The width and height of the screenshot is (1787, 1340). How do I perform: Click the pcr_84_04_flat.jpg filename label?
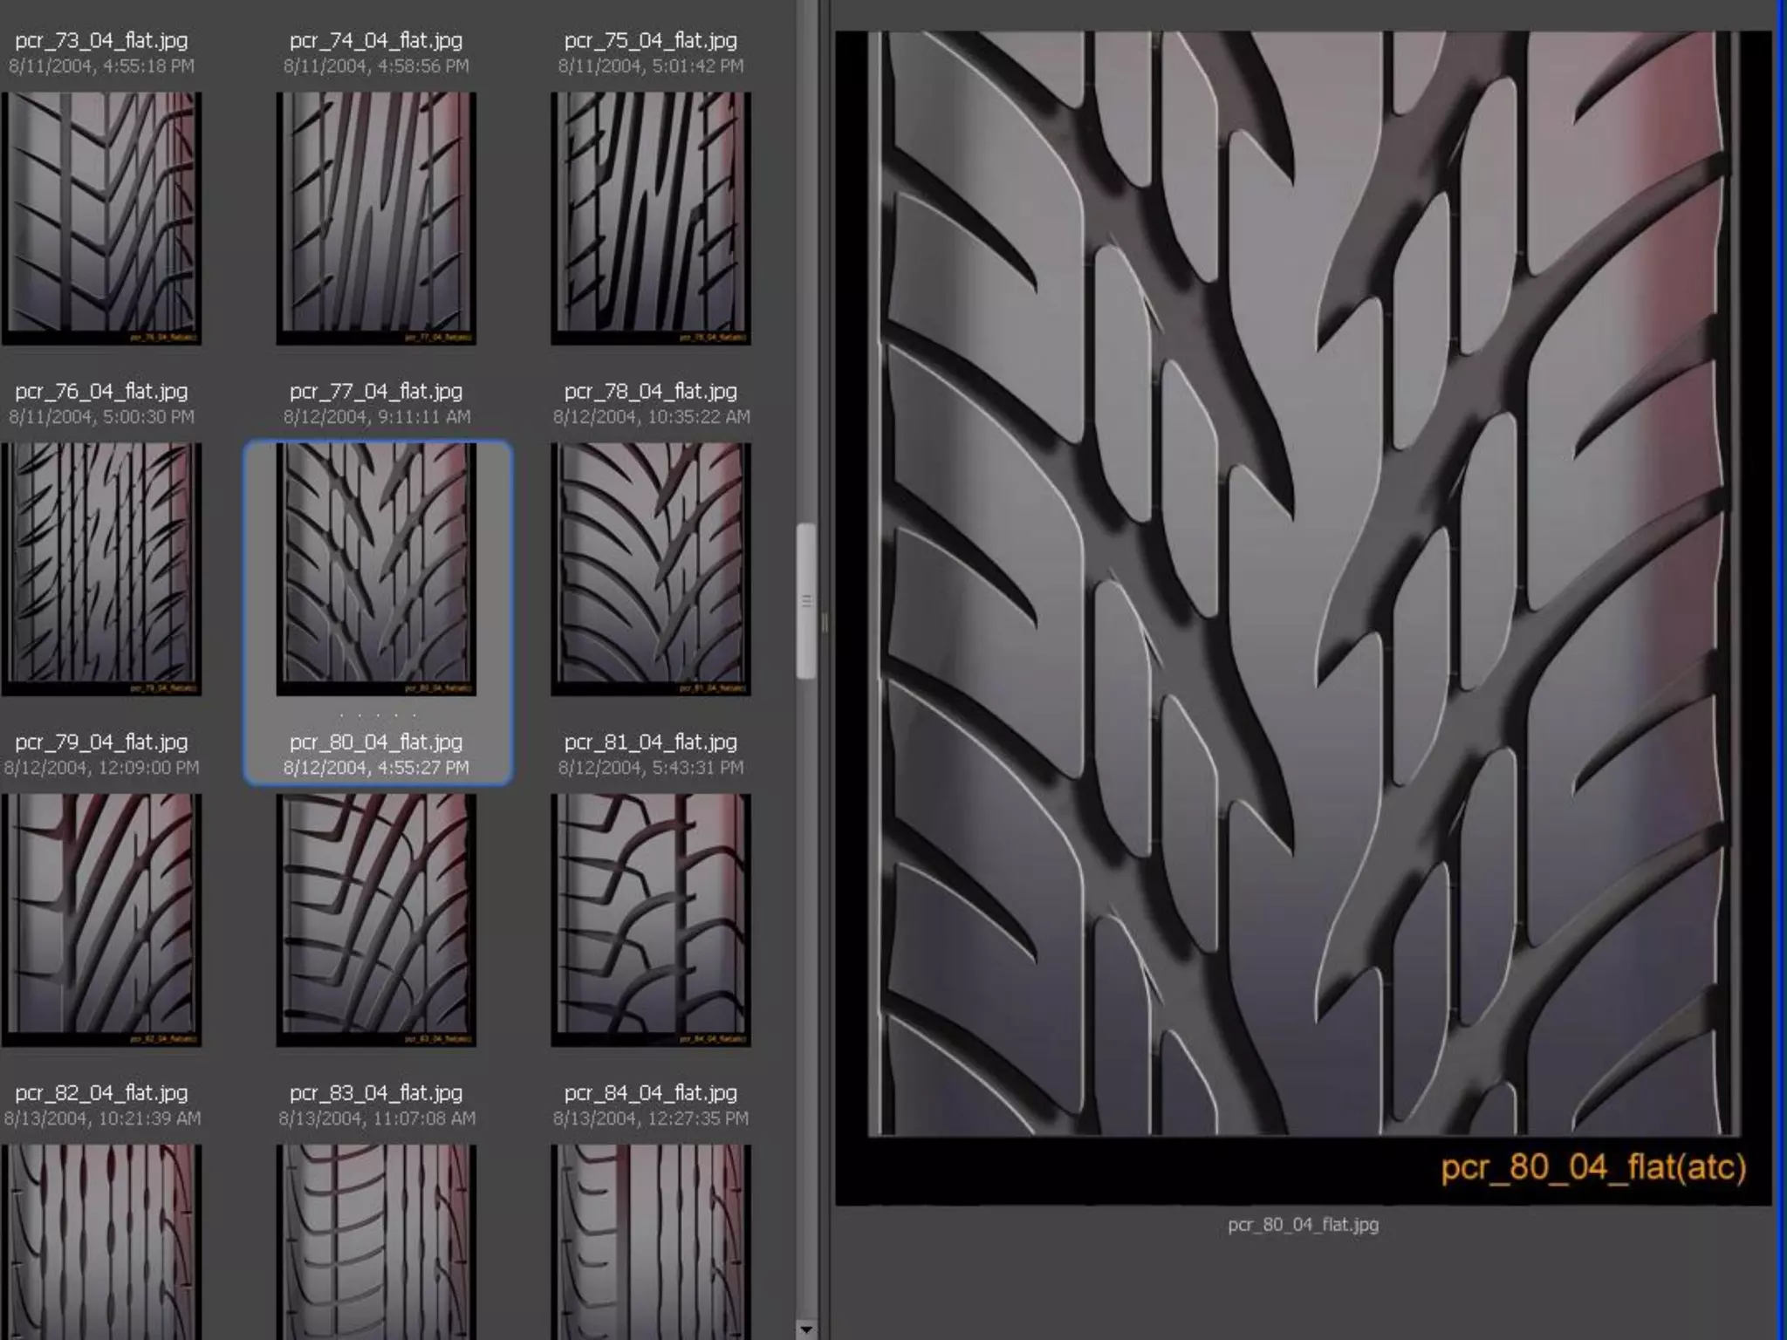tap(650, 1093)
